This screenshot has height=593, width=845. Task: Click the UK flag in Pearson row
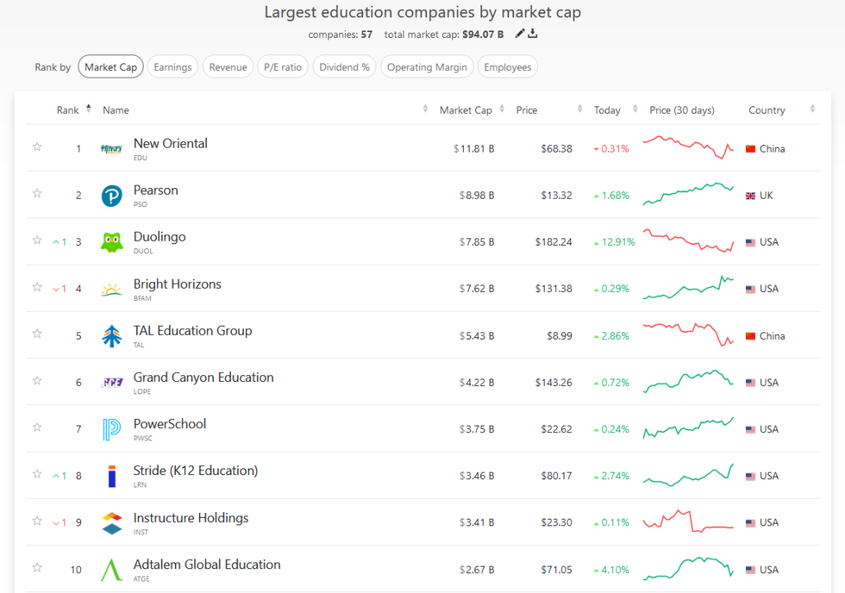pos(750,195)
